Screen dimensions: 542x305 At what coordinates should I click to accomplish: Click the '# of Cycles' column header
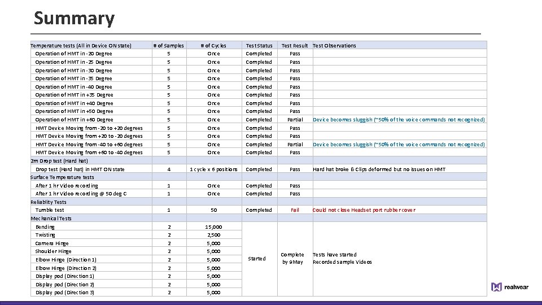tap(213, 45)
